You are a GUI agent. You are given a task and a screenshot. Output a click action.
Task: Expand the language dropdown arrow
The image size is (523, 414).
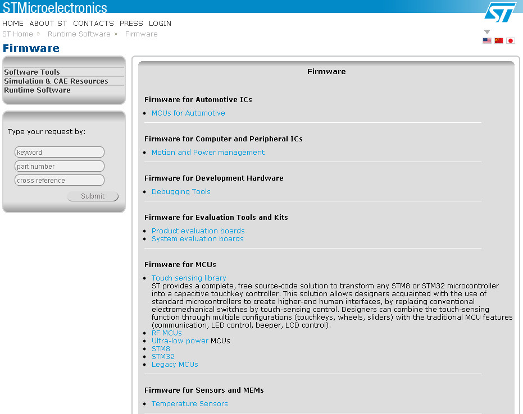pos(487,31)
